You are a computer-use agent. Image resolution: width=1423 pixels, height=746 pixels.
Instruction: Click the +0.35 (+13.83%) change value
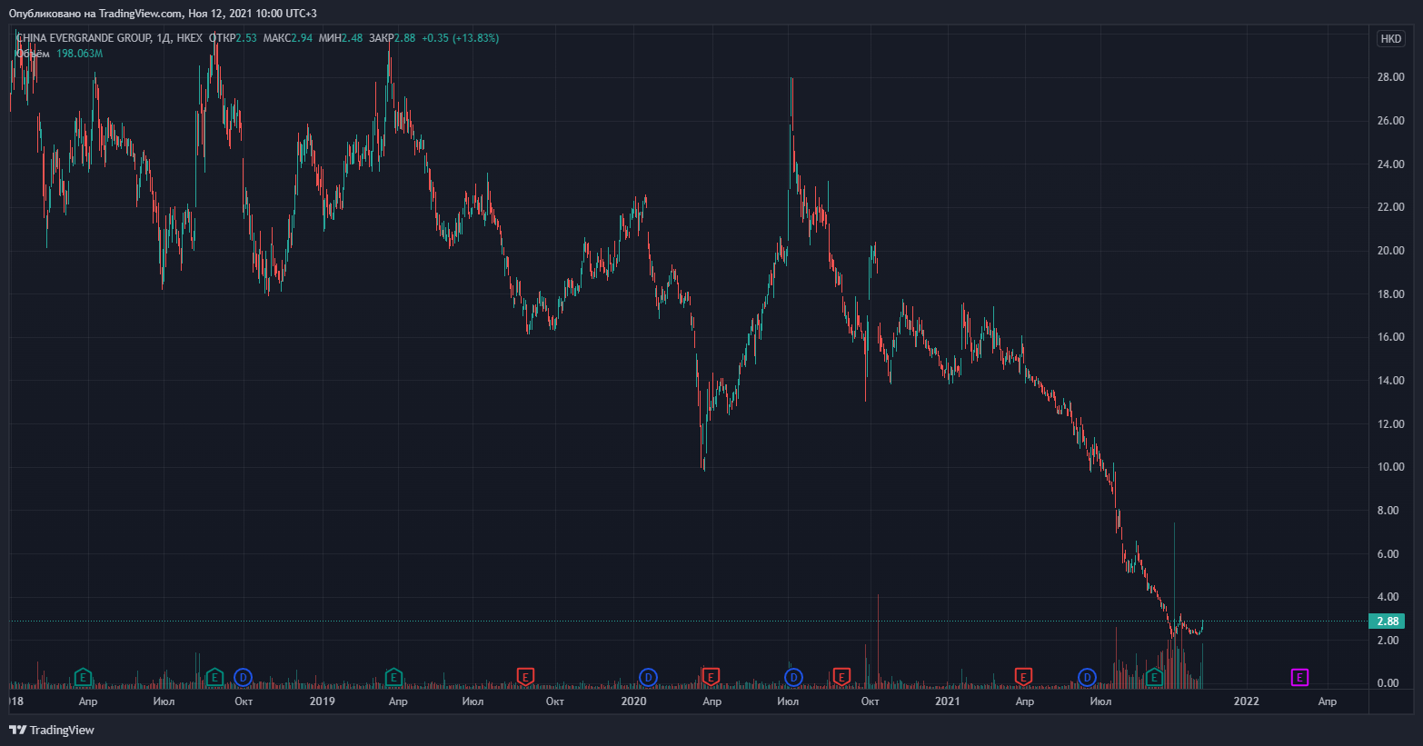point(461,38)
